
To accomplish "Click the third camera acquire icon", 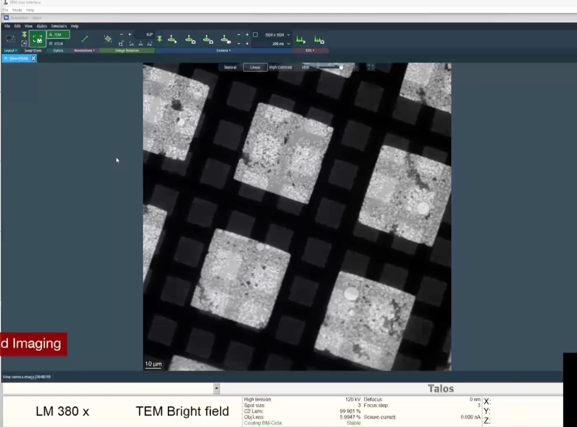I will (x=207, y=39).
